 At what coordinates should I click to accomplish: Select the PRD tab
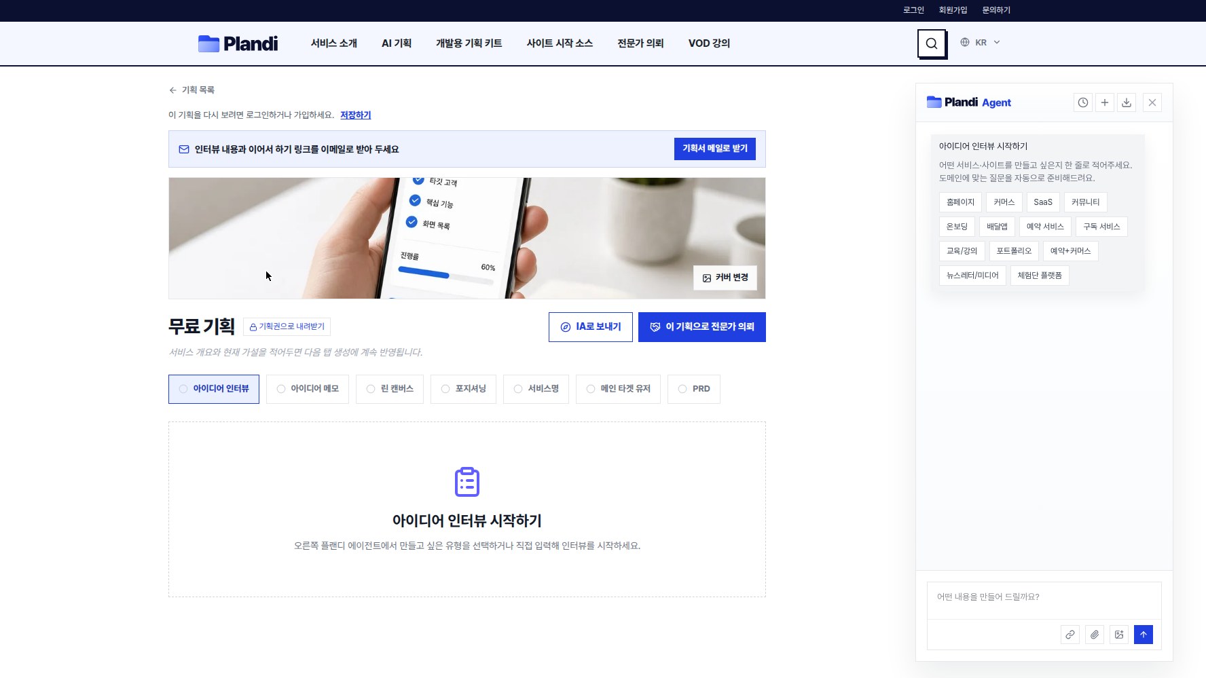694,389
